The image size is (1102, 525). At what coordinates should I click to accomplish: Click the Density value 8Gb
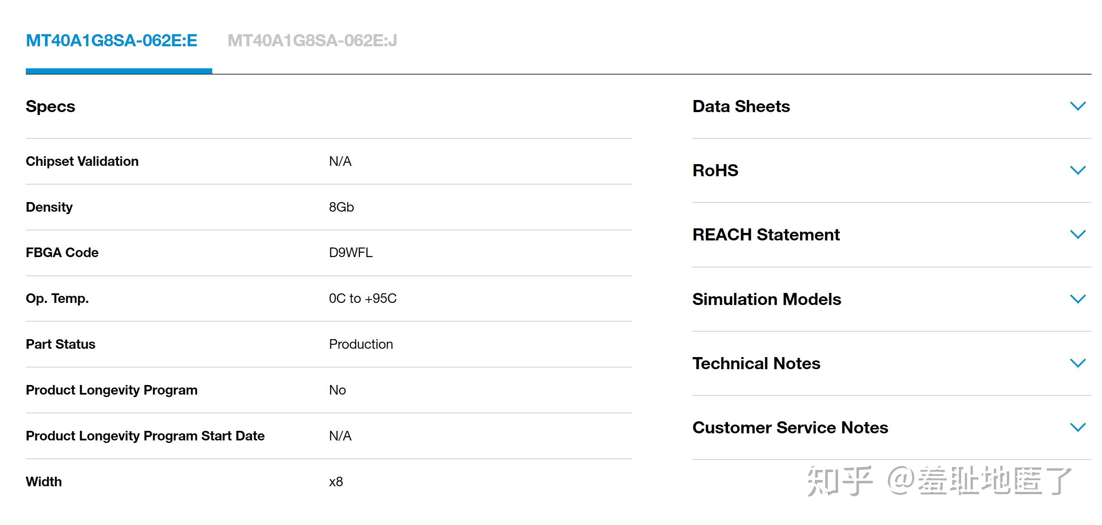click(x=341, y=207)
